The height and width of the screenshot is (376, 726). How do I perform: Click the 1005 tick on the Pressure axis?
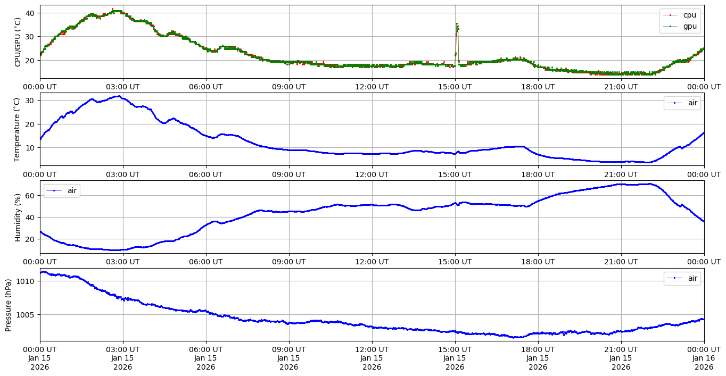pyautogui.click(x=27, y=314)
